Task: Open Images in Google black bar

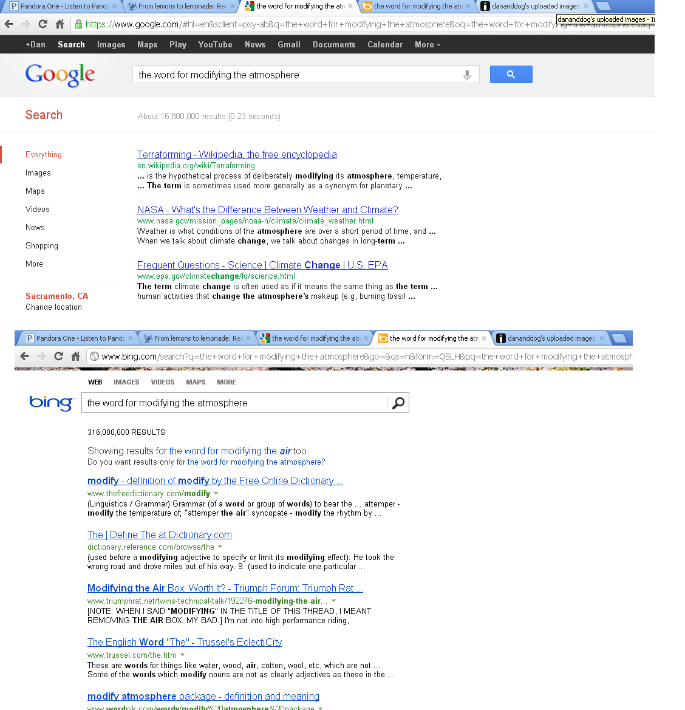Action: 111,44
